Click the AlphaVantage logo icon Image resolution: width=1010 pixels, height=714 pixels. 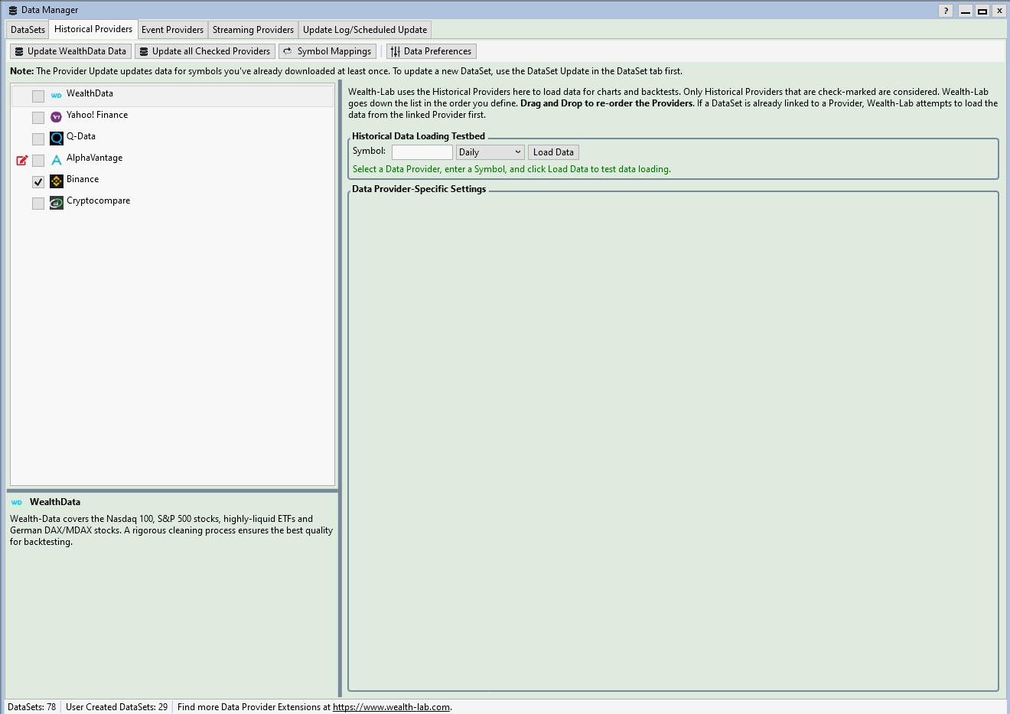(x=57, y=160)
